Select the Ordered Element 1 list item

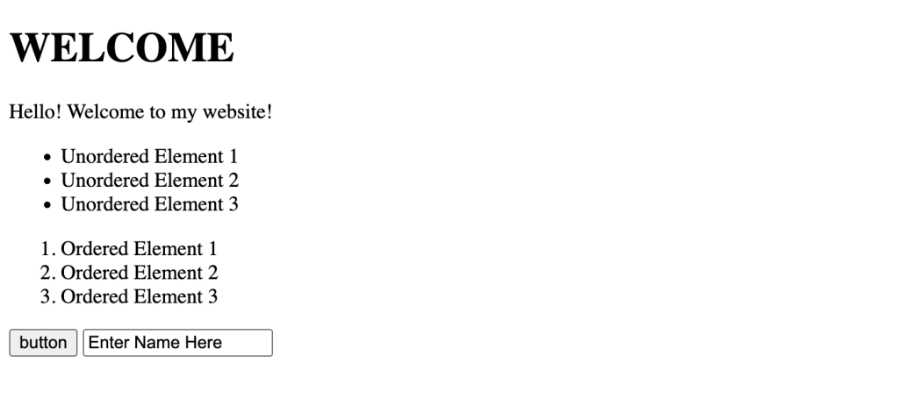(x=139, y=249)
